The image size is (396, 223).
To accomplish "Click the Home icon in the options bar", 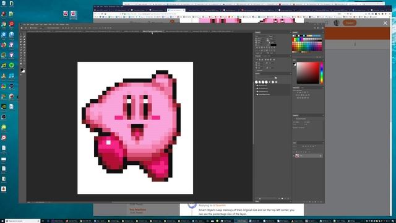I will coord(22,28).
